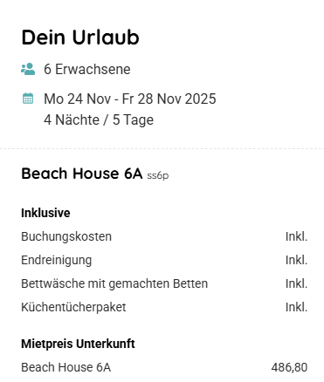Click 'Inkl.' next to Küchentücherpaket

click(x=296, y=307)
